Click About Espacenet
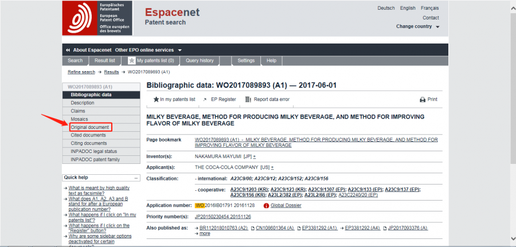Viewport: 516px width, 247px height. click(92, 50)
